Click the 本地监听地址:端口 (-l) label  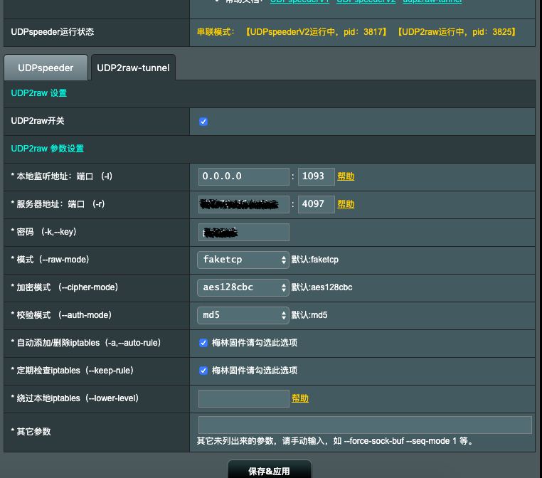tap(62, 176)
